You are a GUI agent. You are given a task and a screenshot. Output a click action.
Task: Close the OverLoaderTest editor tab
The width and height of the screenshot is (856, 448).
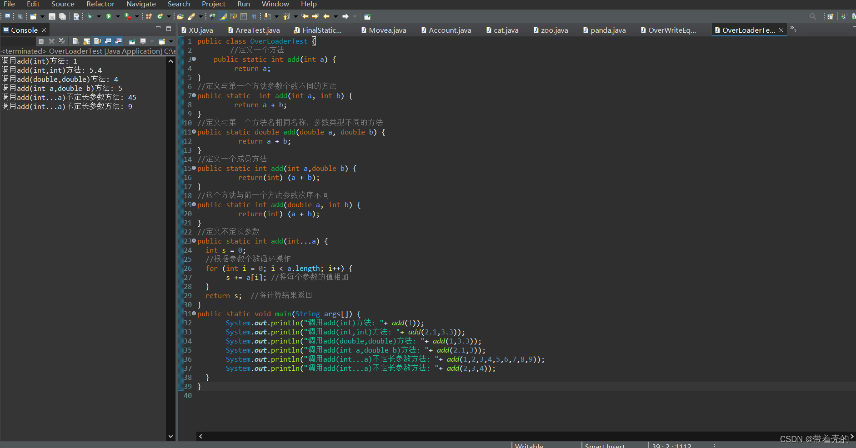pos(781,30)
